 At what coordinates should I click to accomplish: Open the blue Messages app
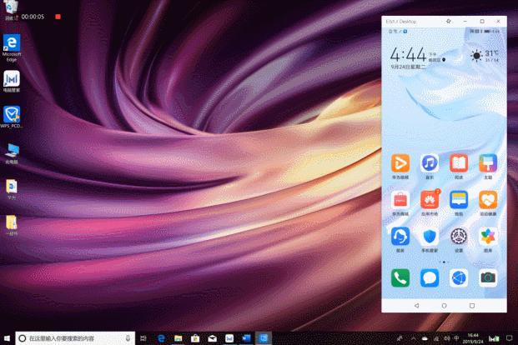[430, 278]
